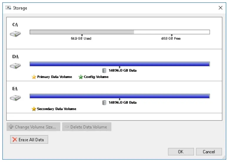Click the white free space of C:\ bar
The image size is (228, 162).
[172, 32]
